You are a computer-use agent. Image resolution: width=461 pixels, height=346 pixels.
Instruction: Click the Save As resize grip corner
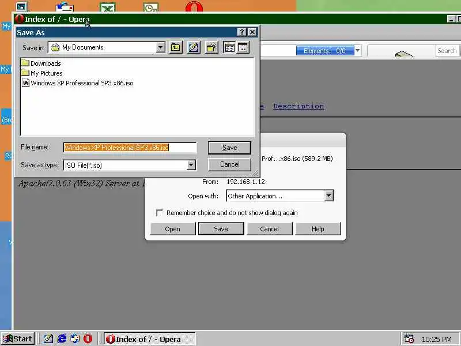click(x=255, y=174)
